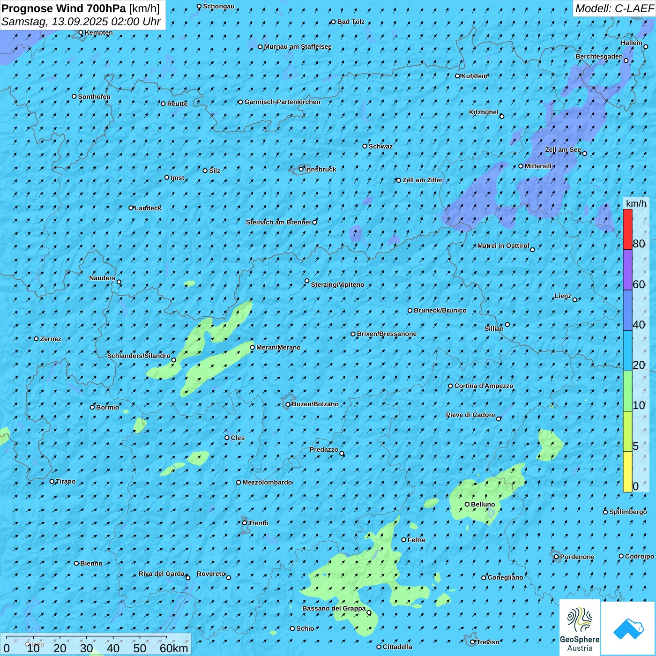Click the Sterzing/Vipiteno label

pyautogui.click(x=337, y=284)
